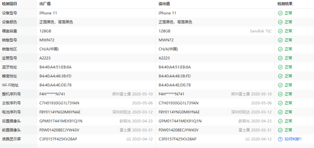Click the 出厂值 column header
This screenshot has height=148, width=314.
(45, 4)
